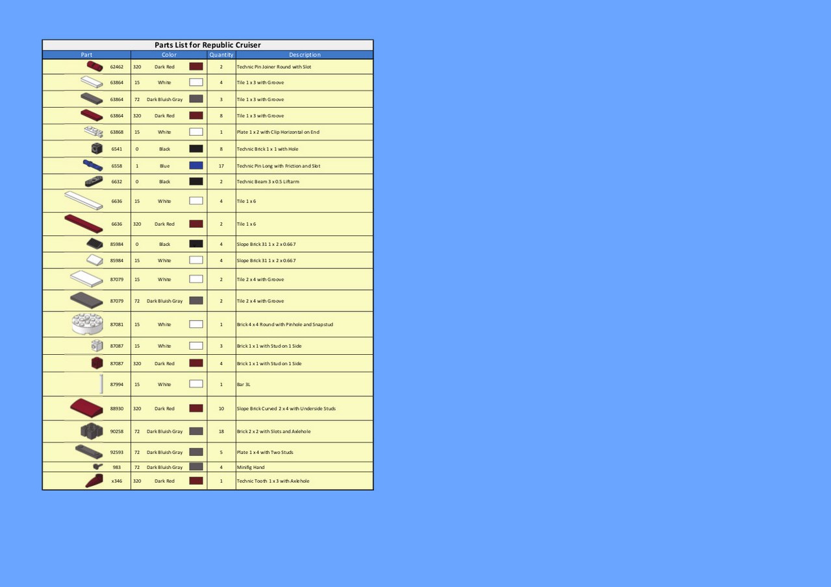Click the "Blue" color name

click(x=165, y=165)
